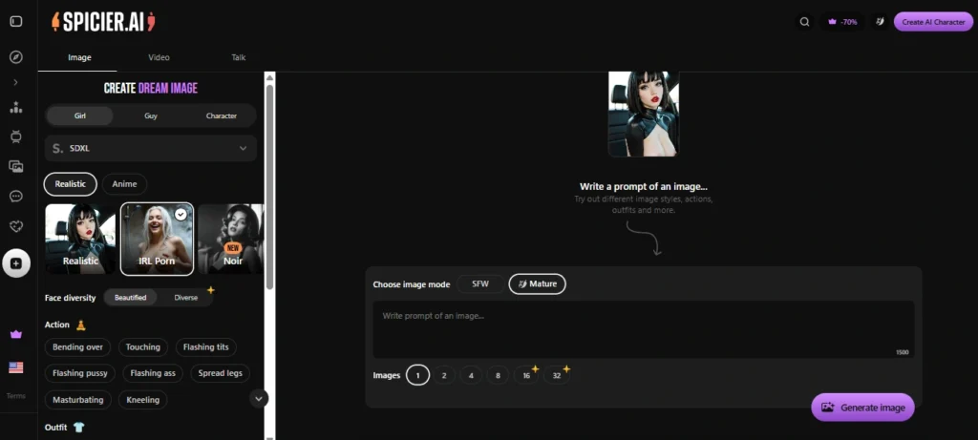Choose the Anime style category
Image resolution: width=978 pixels, height=440 pixels.
[124, 184]
